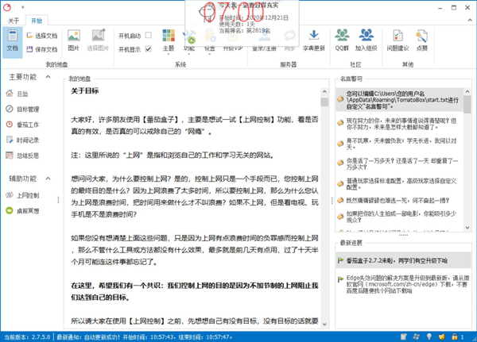Click the 文档 document button in ribbon
The height and width of the screenshot is (342, 477).
click(x=12, y=40)
